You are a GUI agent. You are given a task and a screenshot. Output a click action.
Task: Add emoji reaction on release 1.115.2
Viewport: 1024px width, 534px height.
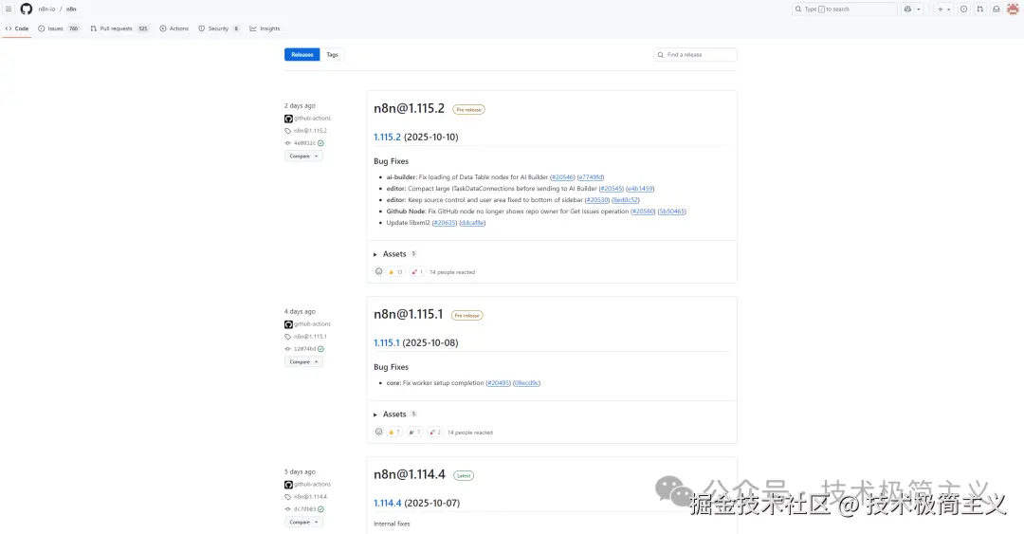point(378,271)
